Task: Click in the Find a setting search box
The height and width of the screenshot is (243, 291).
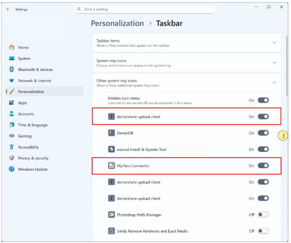Action: (145, 9)
